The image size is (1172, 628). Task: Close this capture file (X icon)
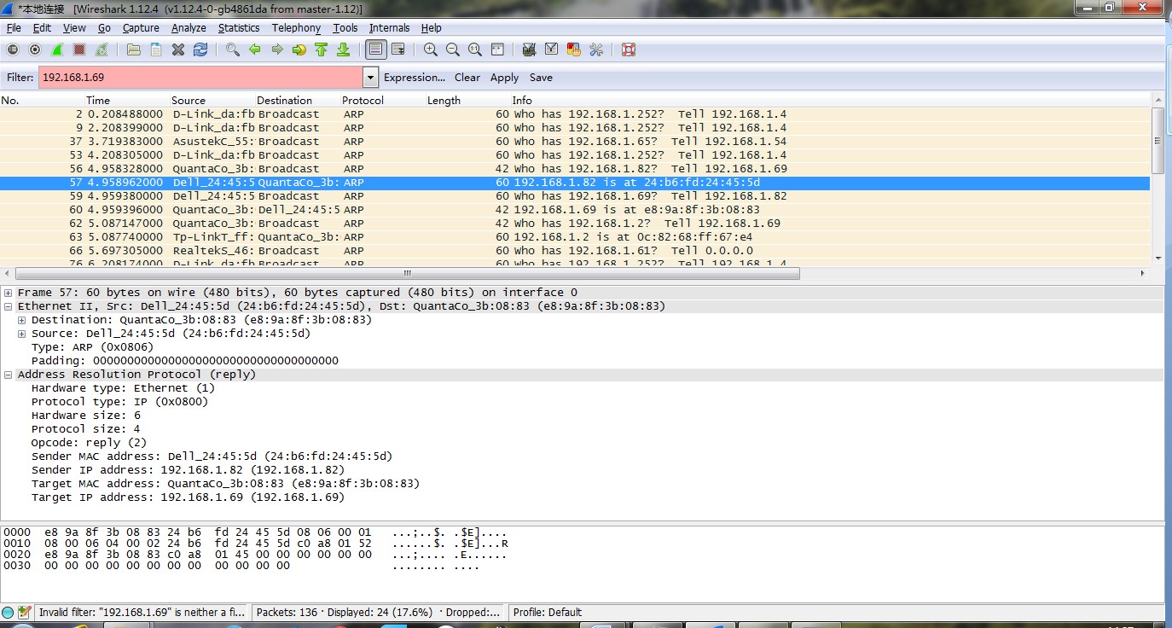point(178,49)
